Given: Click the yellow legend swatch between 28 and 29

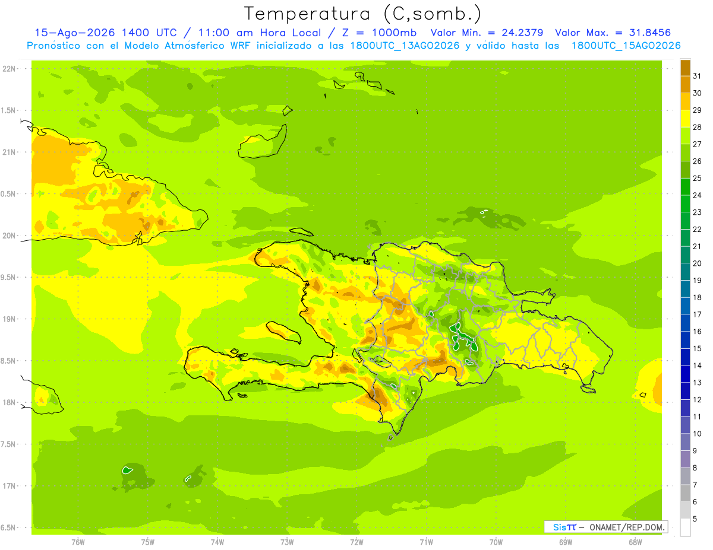Looking at the screenshot, I should tap(685, 119).
